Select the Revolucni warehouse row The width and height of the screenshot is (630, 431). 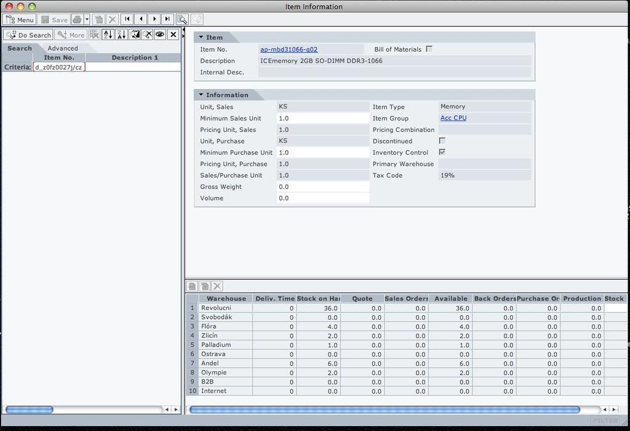[x=406, y=308]
